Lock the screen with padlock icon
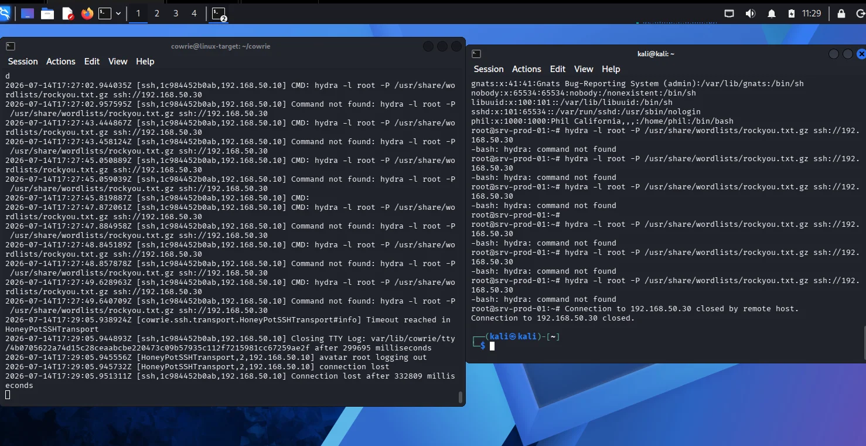Screen dimensions: 866x446 (841, 13)
